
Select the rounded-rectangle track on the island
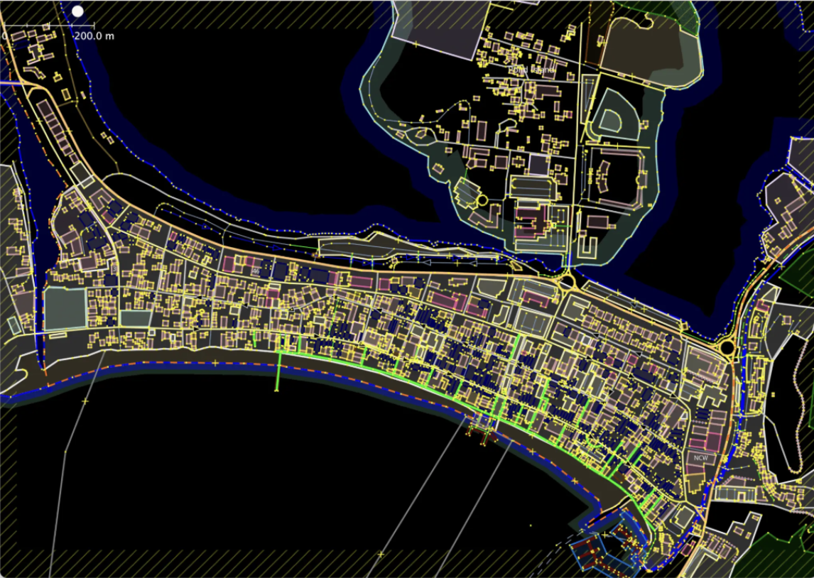532,187
